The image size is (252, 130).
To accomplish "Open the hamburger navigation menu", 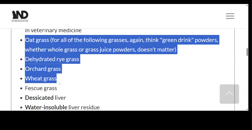I will pyautogui.click(x=230, y=16).
